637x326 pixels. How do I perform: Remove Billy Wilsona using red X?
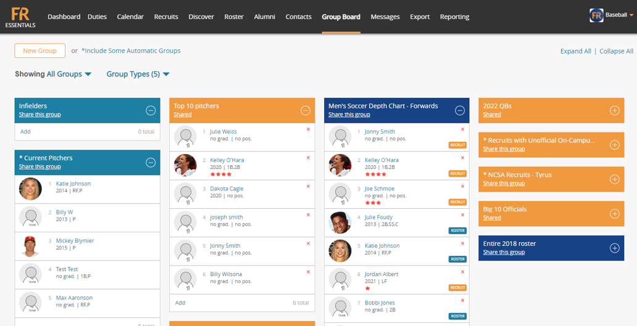[x=308, y=272]
